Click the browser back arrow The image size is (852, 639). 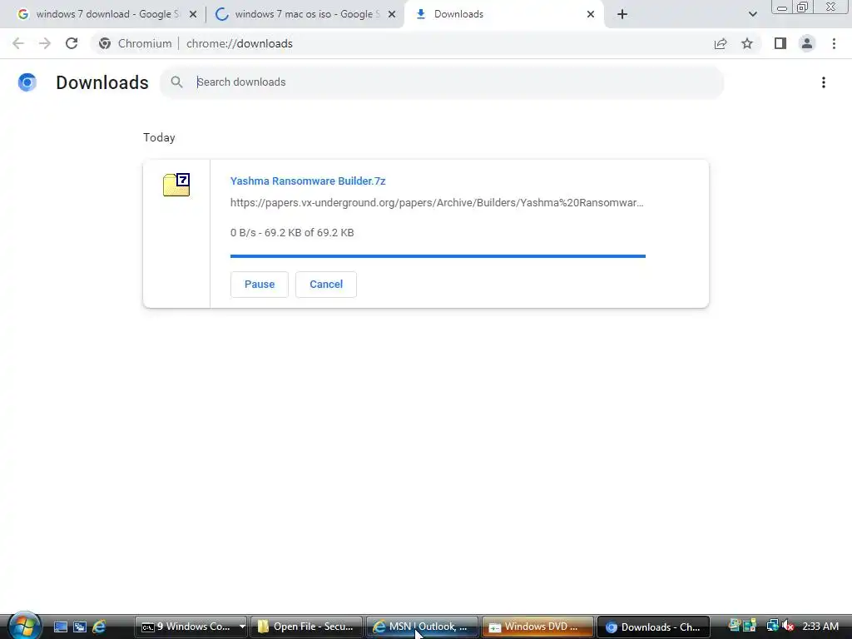point(18,43)
